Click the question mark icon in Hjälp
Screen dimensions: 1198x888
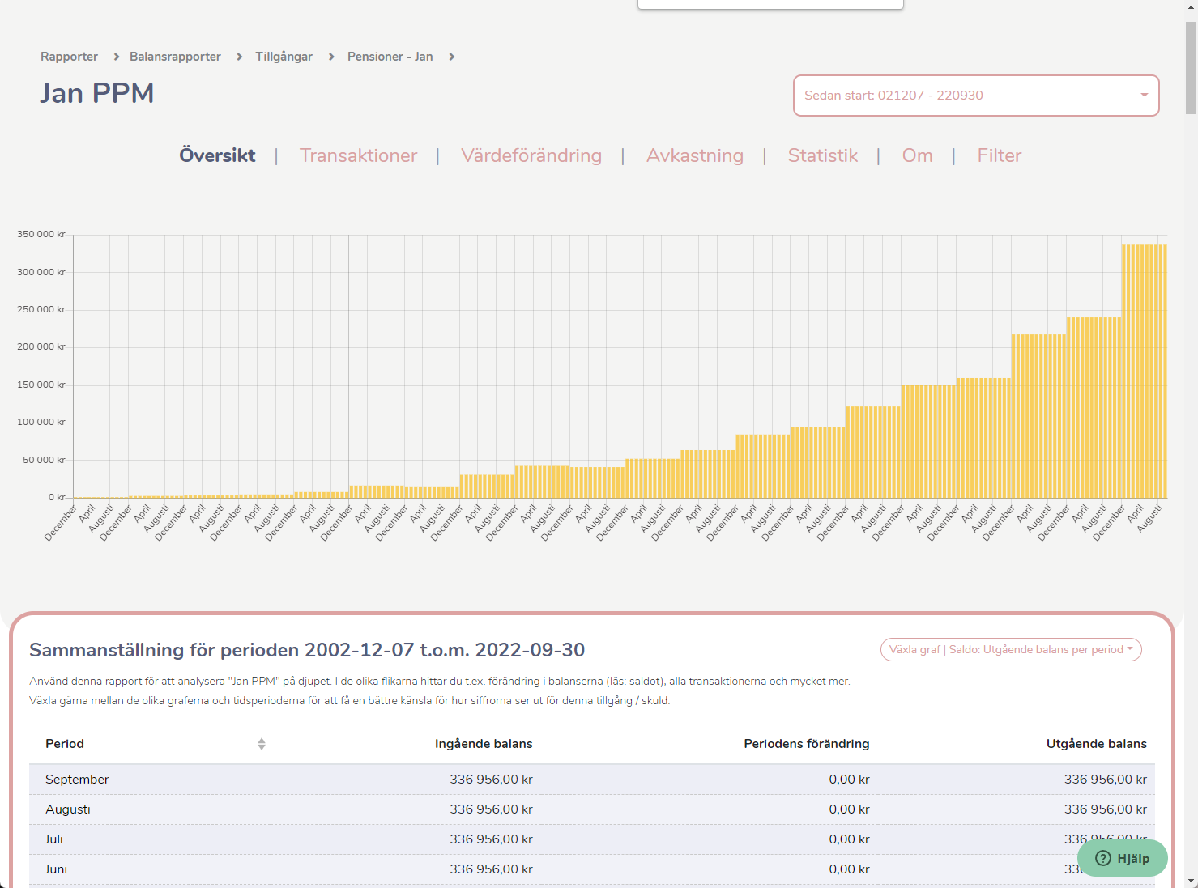click(1102, 858)
